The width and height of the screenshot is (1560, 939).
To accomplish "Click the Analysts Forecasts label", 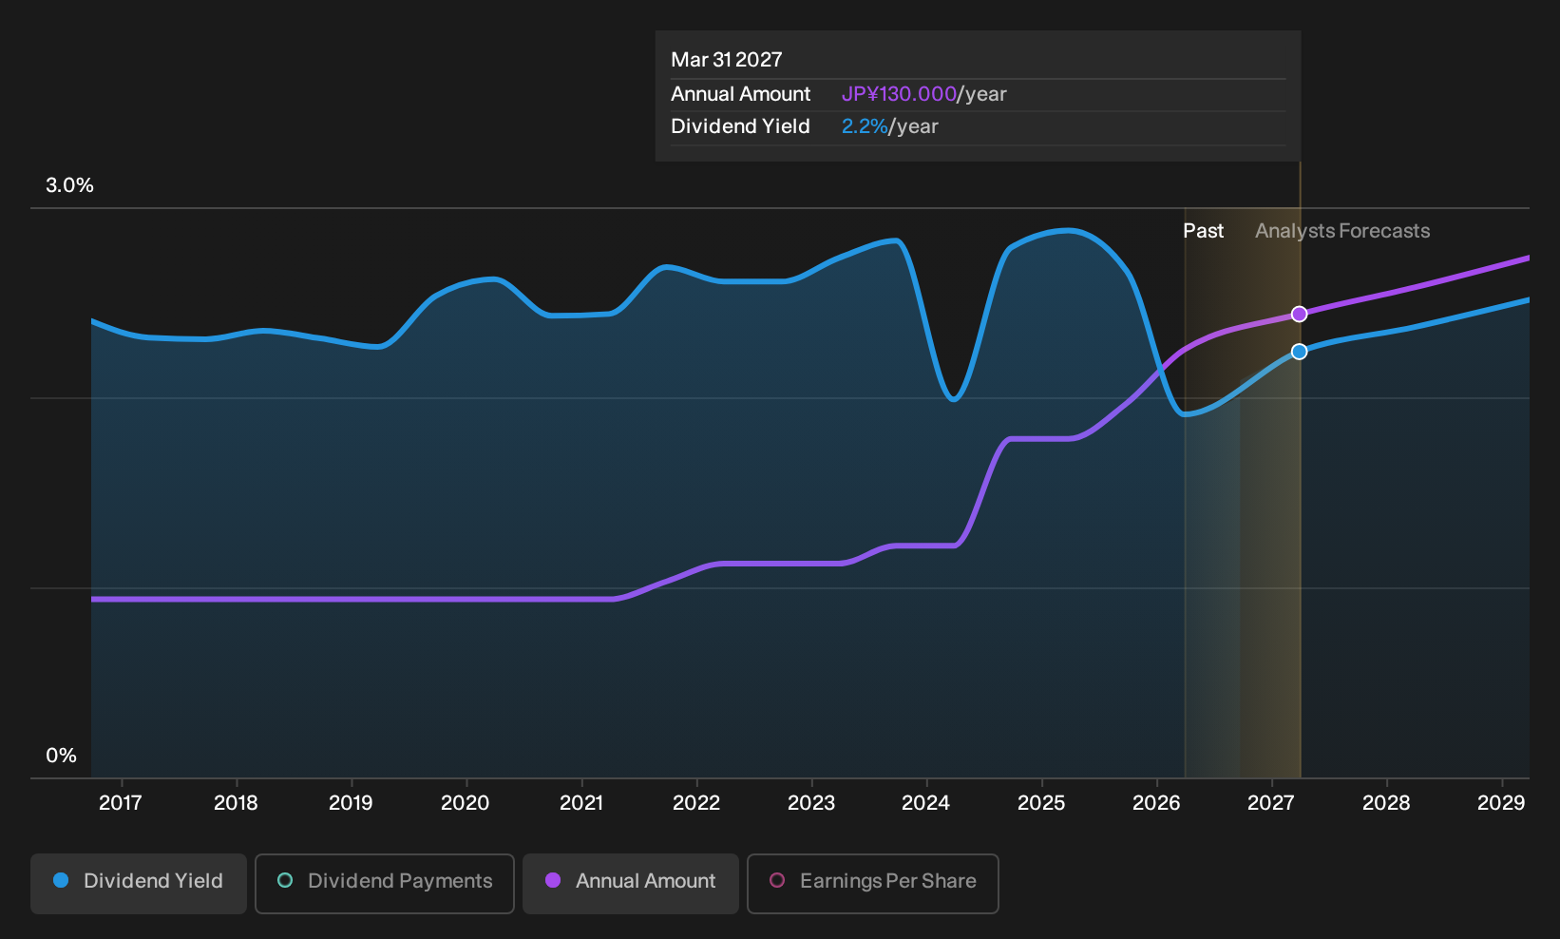I will pyautogui.click(x=1342, y=231).
